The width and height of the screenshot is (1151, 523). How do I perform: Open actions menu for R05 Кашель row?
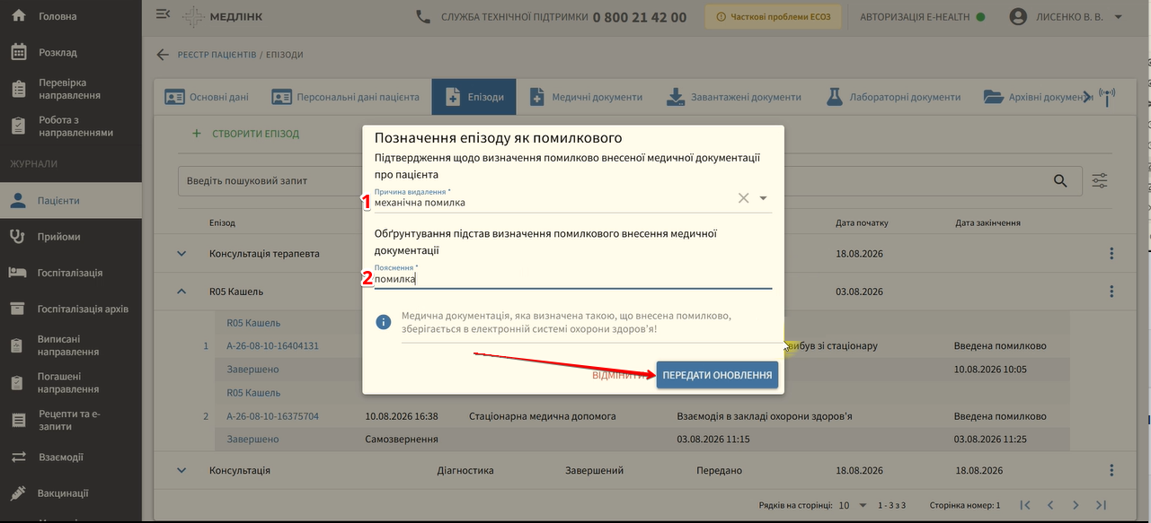(1111, 292)
